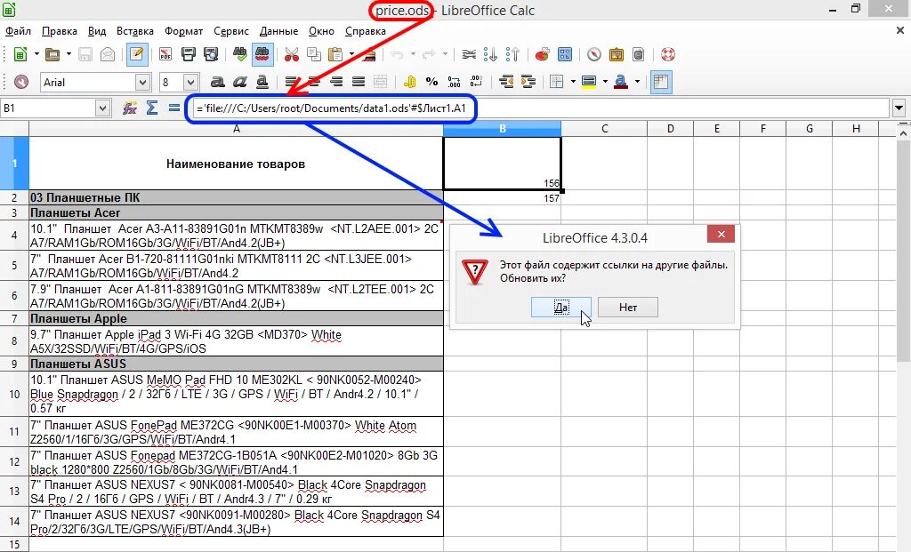Export directly as PDF icon
Screen dimensions: 911x552
click(x=165, y=54)
